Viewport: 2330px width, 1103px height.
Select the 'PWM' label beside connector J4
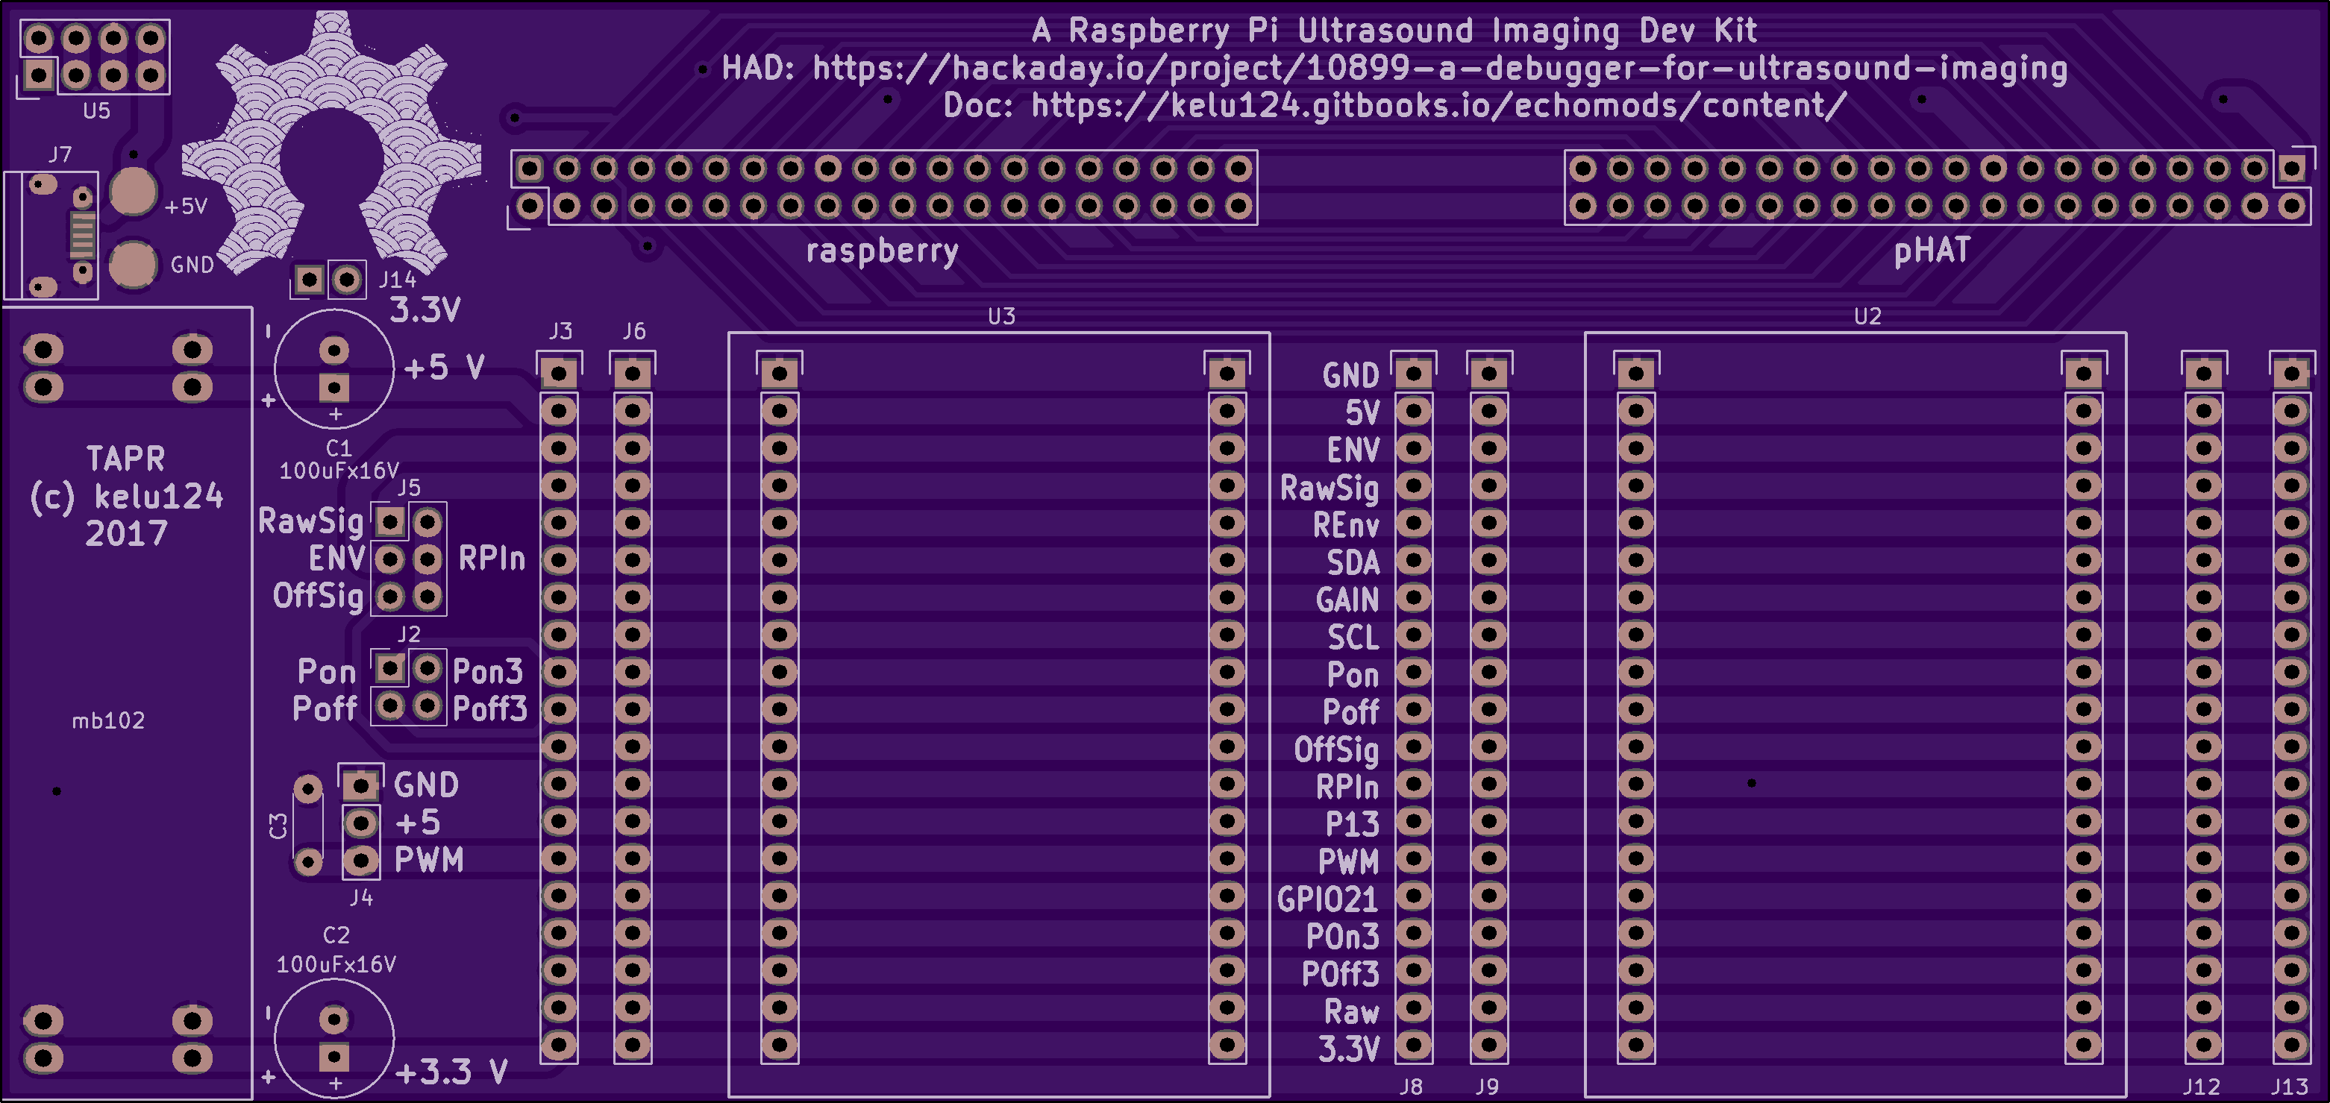click(x=429, y=860)
